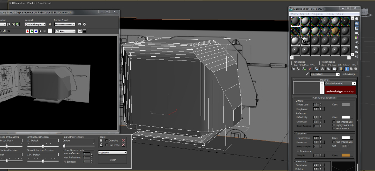The width and height of the screenshot is (375, 171).
Task: Select the wood-textured material sample slot
Action: (335, 31)
